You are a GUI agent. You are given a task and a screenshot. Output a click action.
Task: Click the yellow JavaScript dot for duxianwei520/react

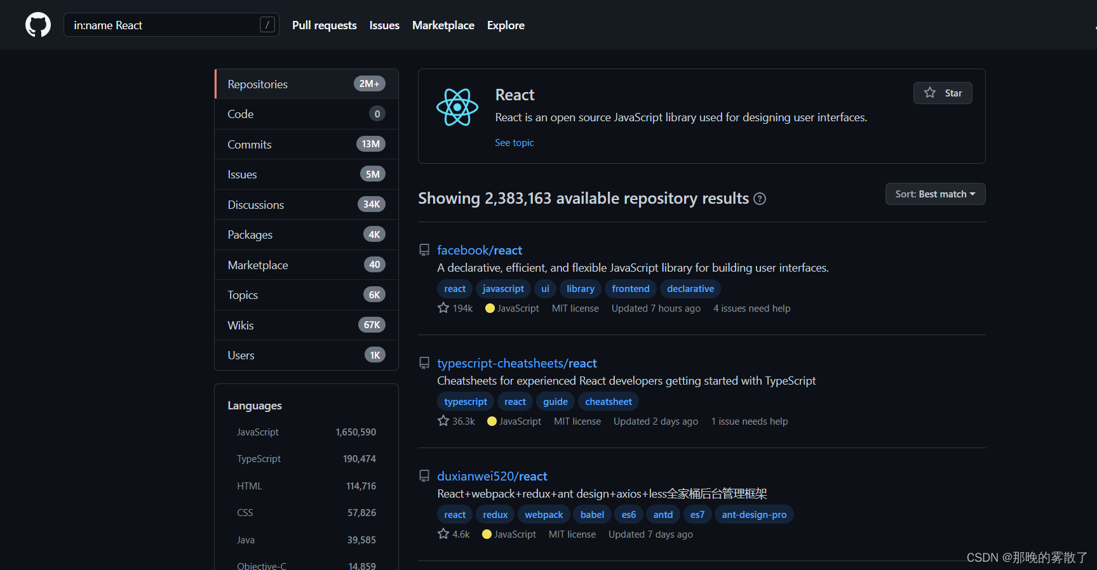[487, 534]
